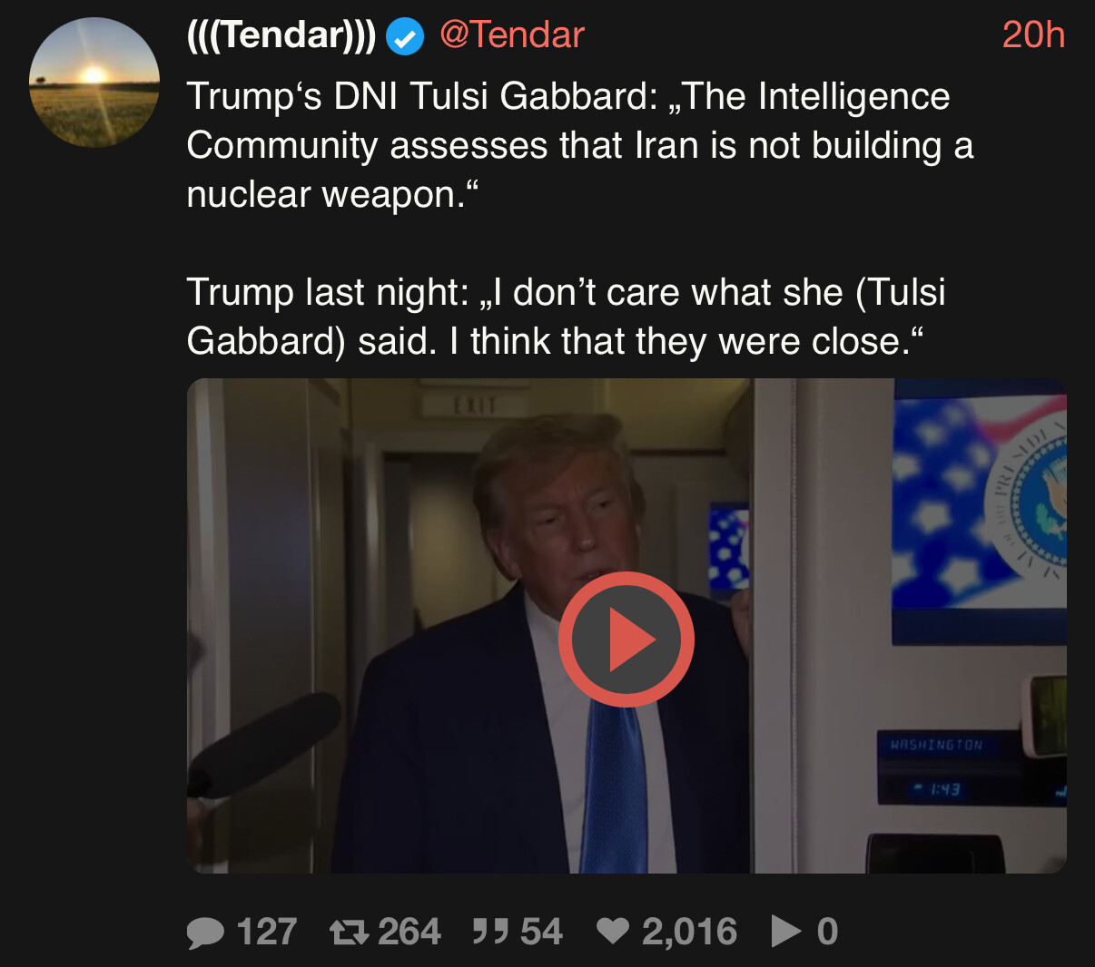
Task: Open the (((Tendar))) display name
Action: point(281,35)
